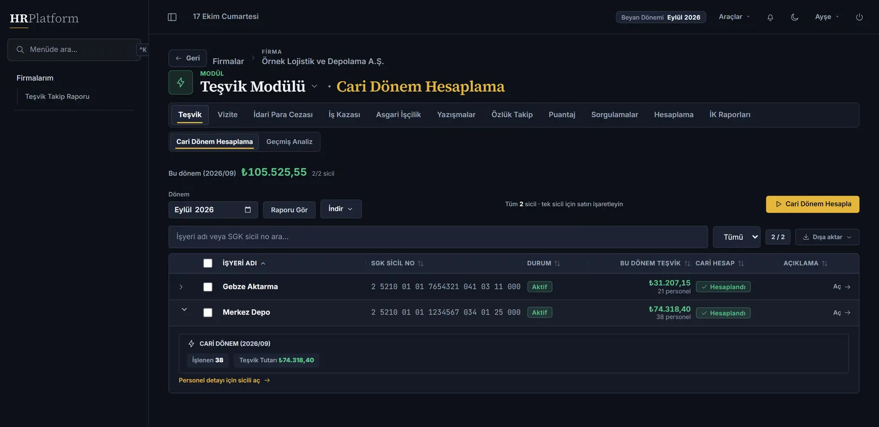Select all rows with header checkbox
Screen dimensions: 879x427
click(208, 263)
